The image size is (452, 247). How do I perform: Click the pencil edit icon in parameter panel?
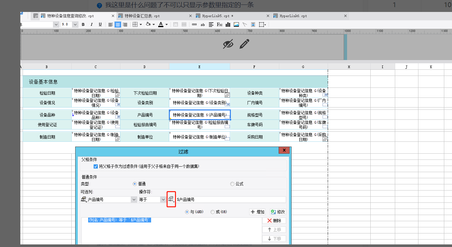pos(244,44)
